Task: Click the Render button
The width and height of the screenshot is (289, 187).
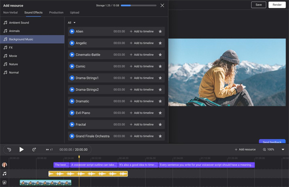Action: tap(277, 5)
